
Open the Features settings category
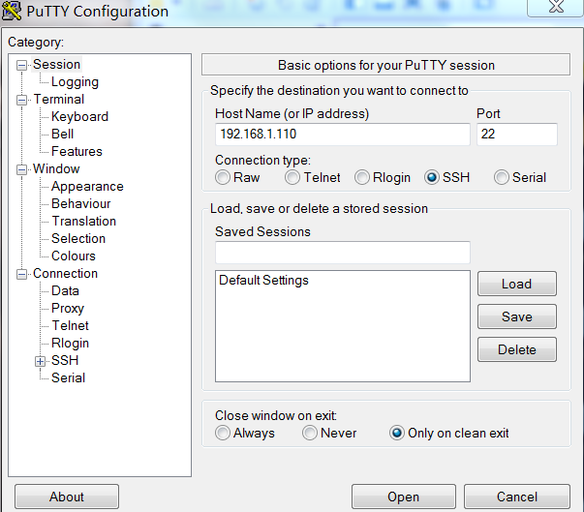[x=77, y=151]
